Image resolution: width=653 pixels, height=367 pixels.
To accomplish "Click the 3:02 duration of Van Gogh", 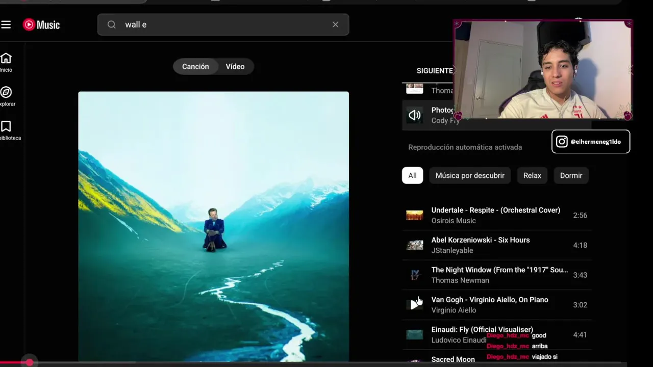I will (580, 305).
